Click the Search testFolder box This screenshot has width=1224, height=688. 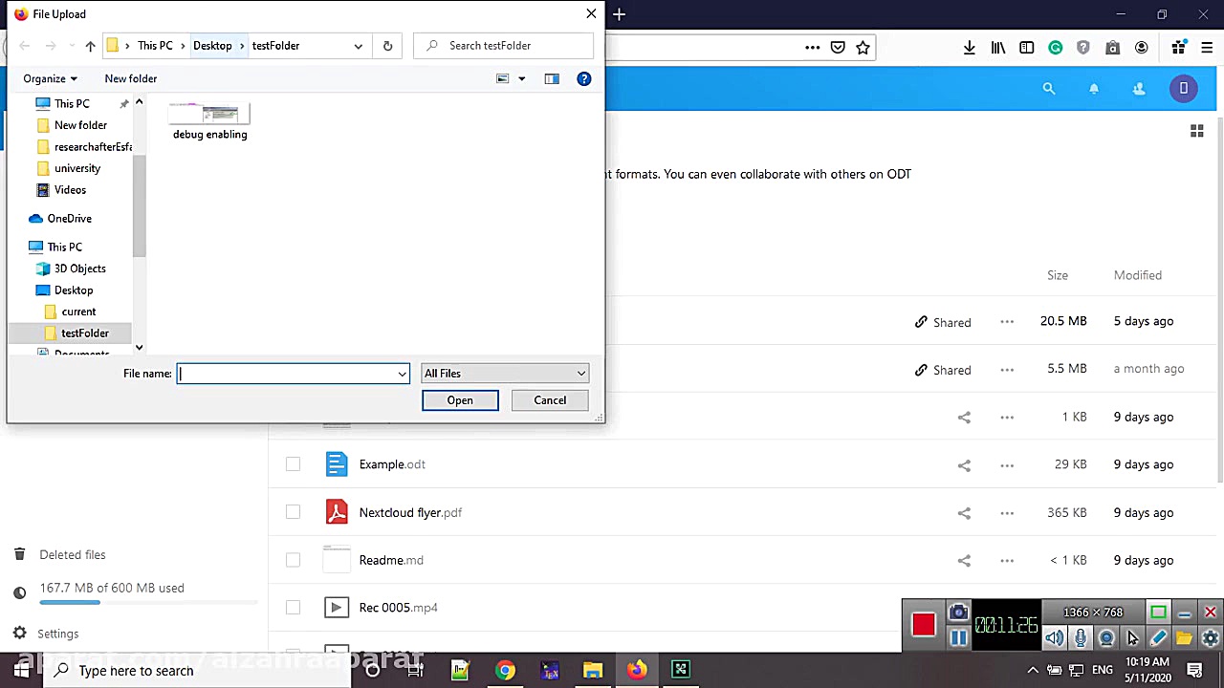click(x=504, y=46)
